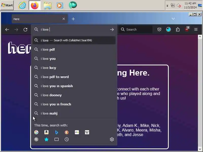Click the muted volume tray icon

[179, 5]
